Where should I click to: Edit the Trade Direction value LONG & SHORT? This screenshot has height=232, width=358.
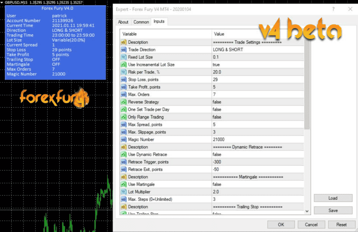(x=258, y=50)
